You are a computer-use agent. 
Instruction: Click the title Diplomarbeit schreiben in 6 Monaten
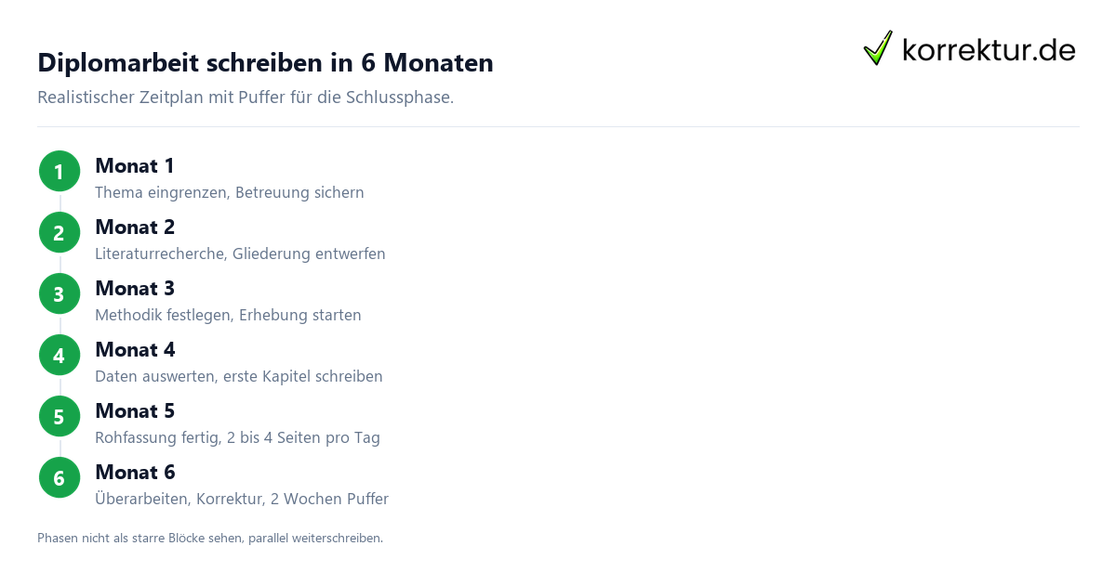coord(265,62)
